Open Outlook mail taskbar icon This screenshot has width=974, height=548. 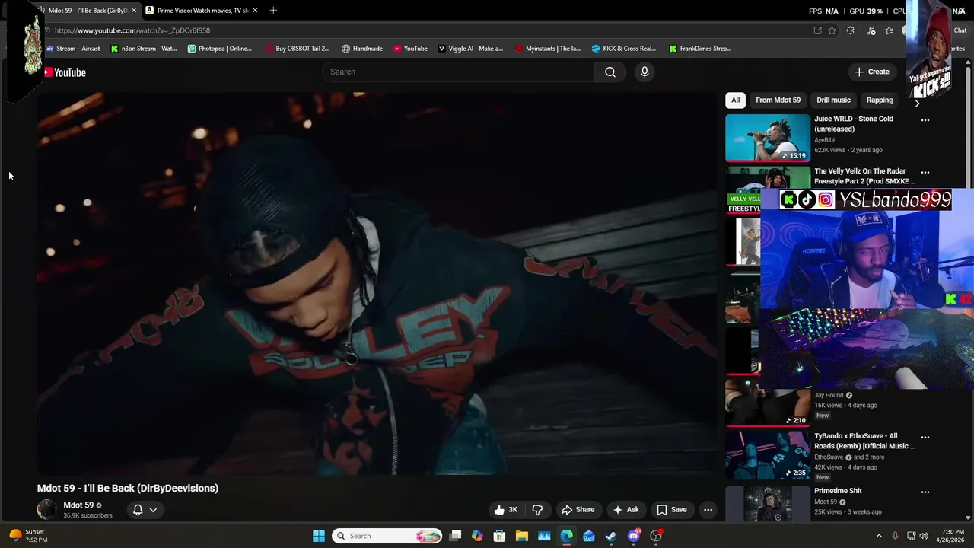(589, 536)
